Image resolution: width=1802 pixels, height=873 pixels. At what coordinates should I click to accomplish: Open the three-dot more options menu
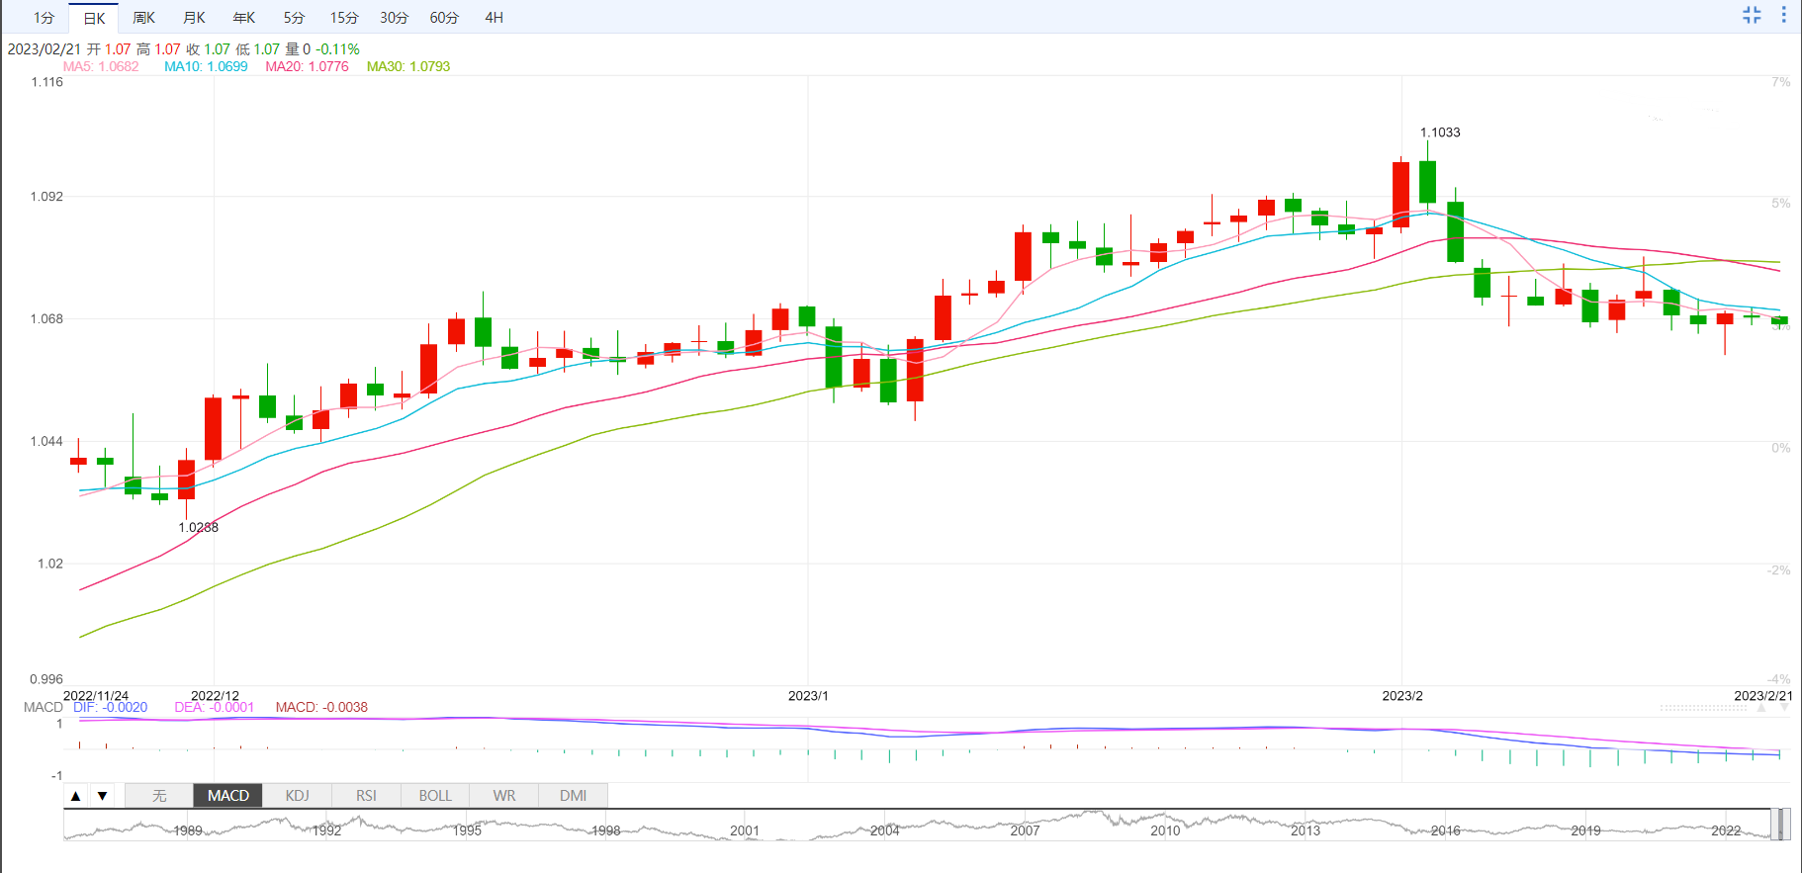1784,15
